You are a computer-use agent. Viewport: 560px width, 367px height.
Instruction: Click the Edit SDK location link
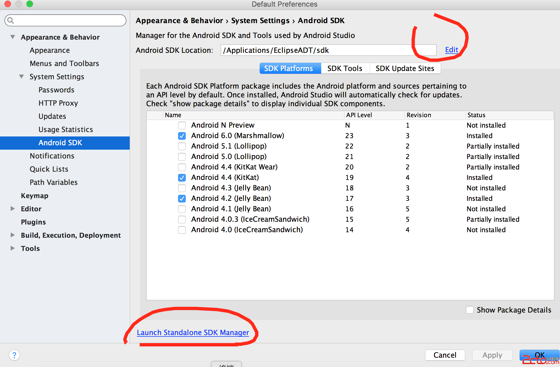(x=451, y=50)
